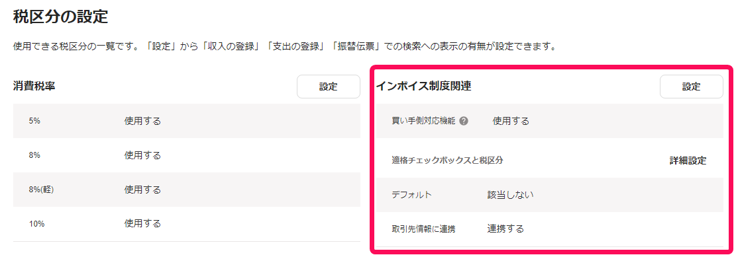Select the 10% tax rate row

(x=187, y=224)
